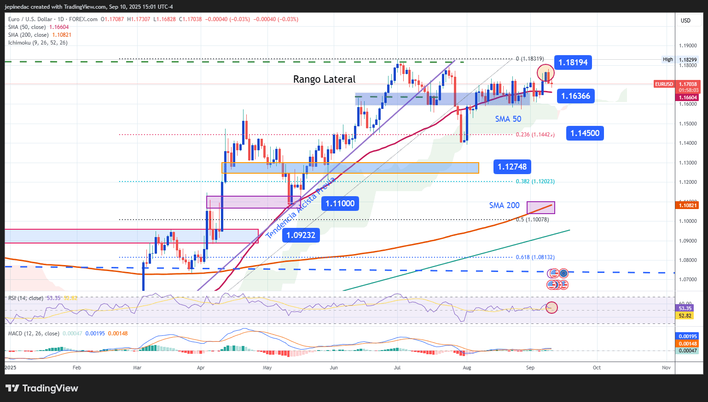Click the circled candlestick highlight near the high
The image size is (708, 402).
546,73
